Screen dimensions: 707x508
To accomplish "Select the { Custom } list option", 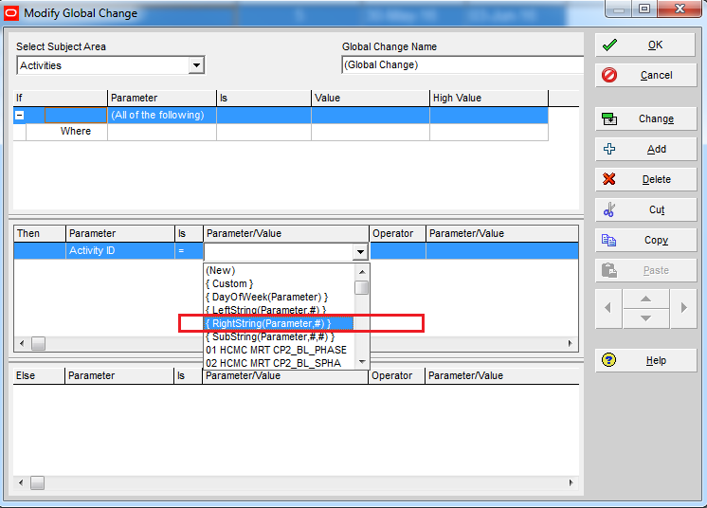I will click(229, 283).
